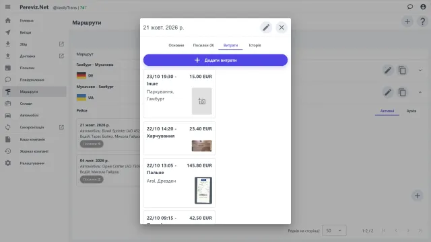Image resolution: width=431 pixels, height=242 pixels.
Task: Open the 15.00 EUR Інше expense card
Action: tap(179, 93)
